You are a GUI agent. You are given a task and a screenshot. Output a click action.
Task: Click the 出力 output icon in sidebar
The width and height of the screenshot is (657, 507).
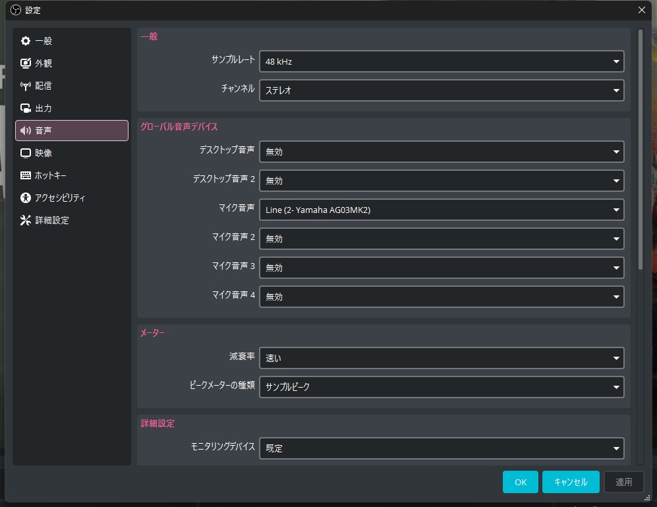coord(26,108)
